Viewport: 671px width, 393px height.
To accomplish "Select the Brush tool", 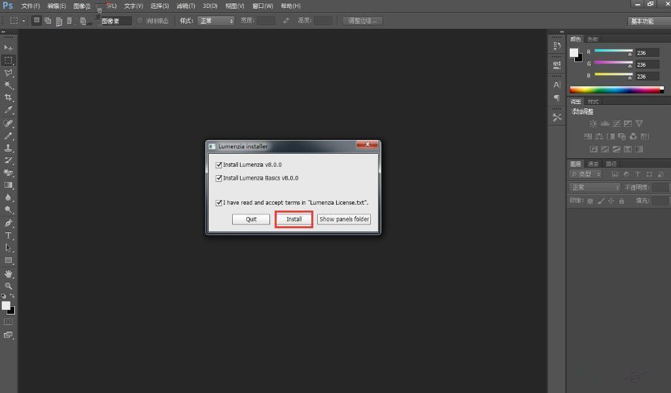I will 8,136.
